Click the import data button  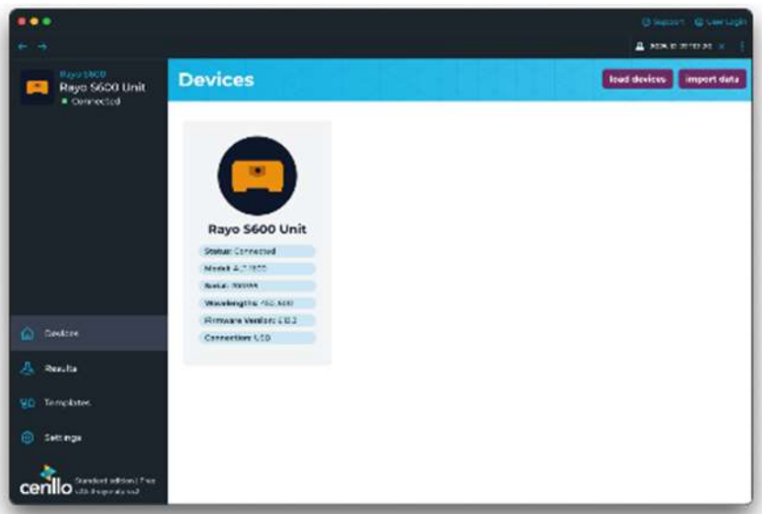pos(712,79)
